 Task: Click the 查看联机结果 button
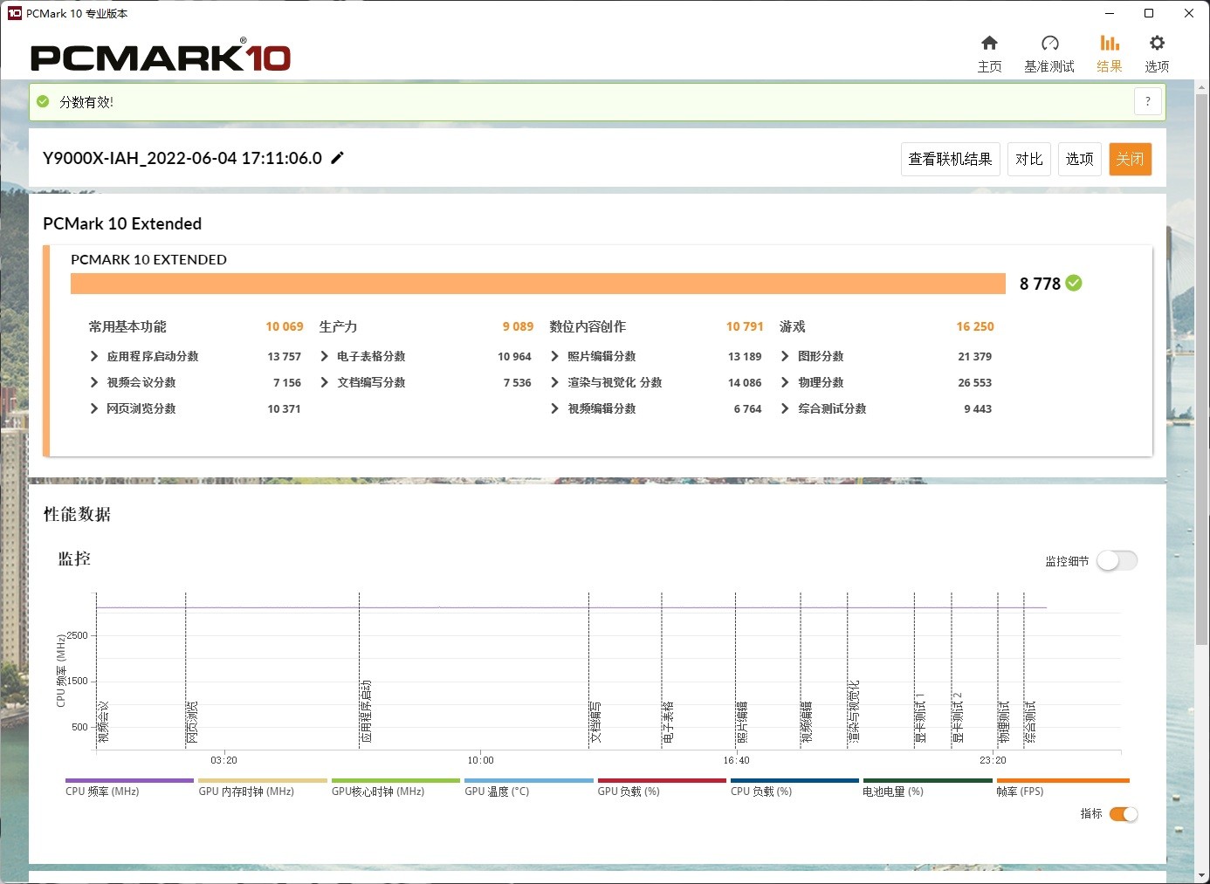[950, 159]
